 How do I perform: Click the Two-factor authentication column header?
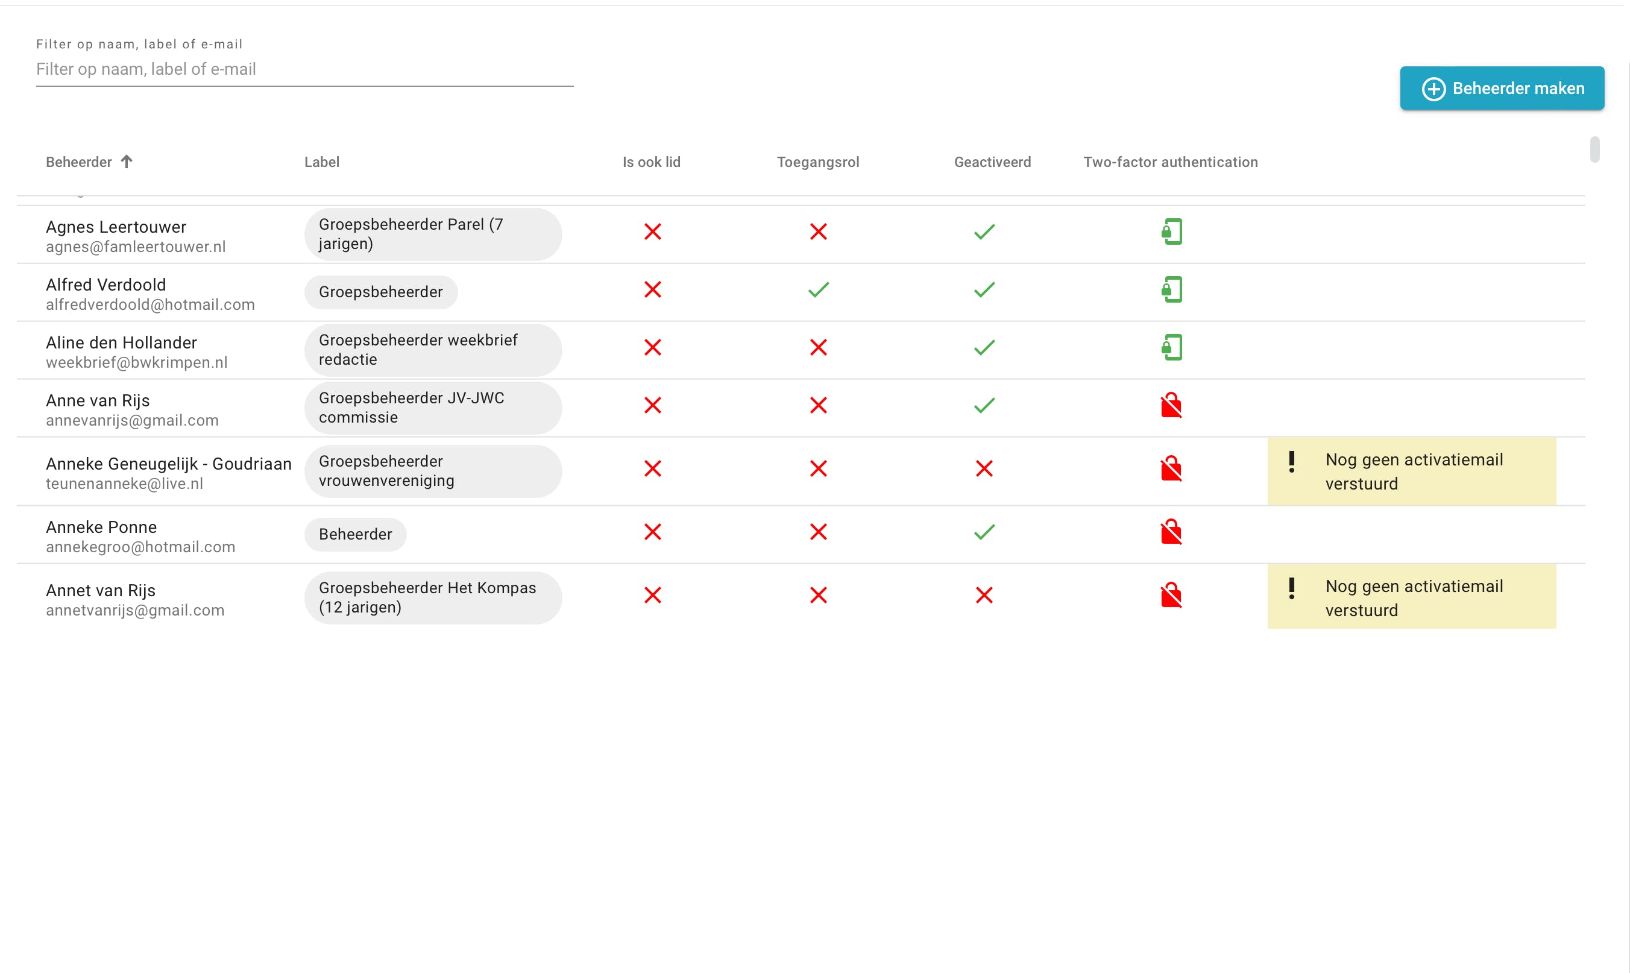1170,162
